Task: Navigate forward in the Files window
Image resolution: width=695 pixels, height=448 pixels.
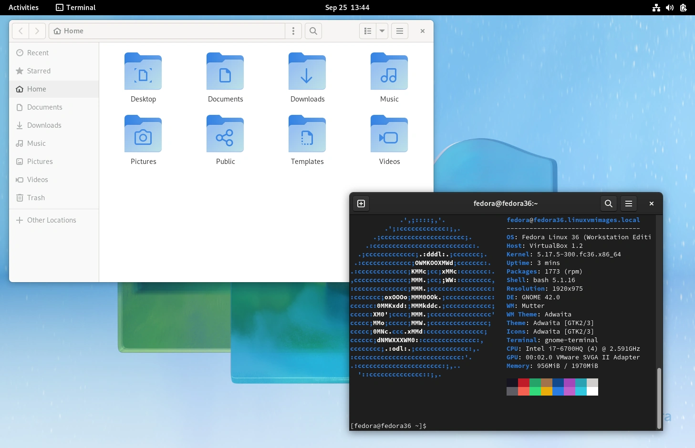Action: click(37, 31)
